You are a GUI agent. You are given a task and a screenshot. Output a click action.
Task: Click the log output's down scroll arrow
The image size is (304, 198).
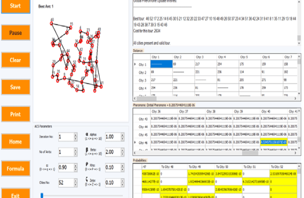point(299,43)
